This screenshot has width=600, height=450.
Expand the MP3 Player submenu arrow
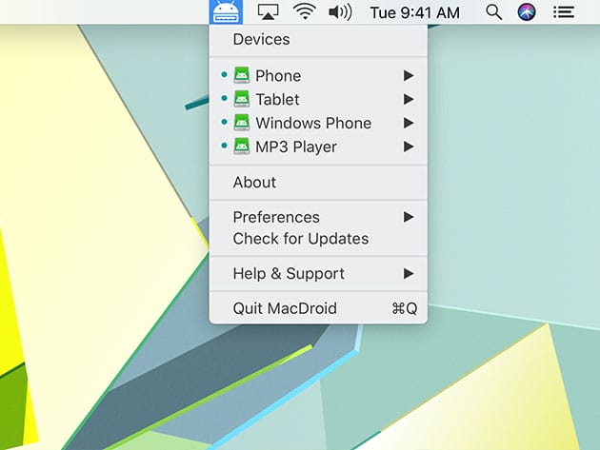pyautogui.click(x=409, y=147)
